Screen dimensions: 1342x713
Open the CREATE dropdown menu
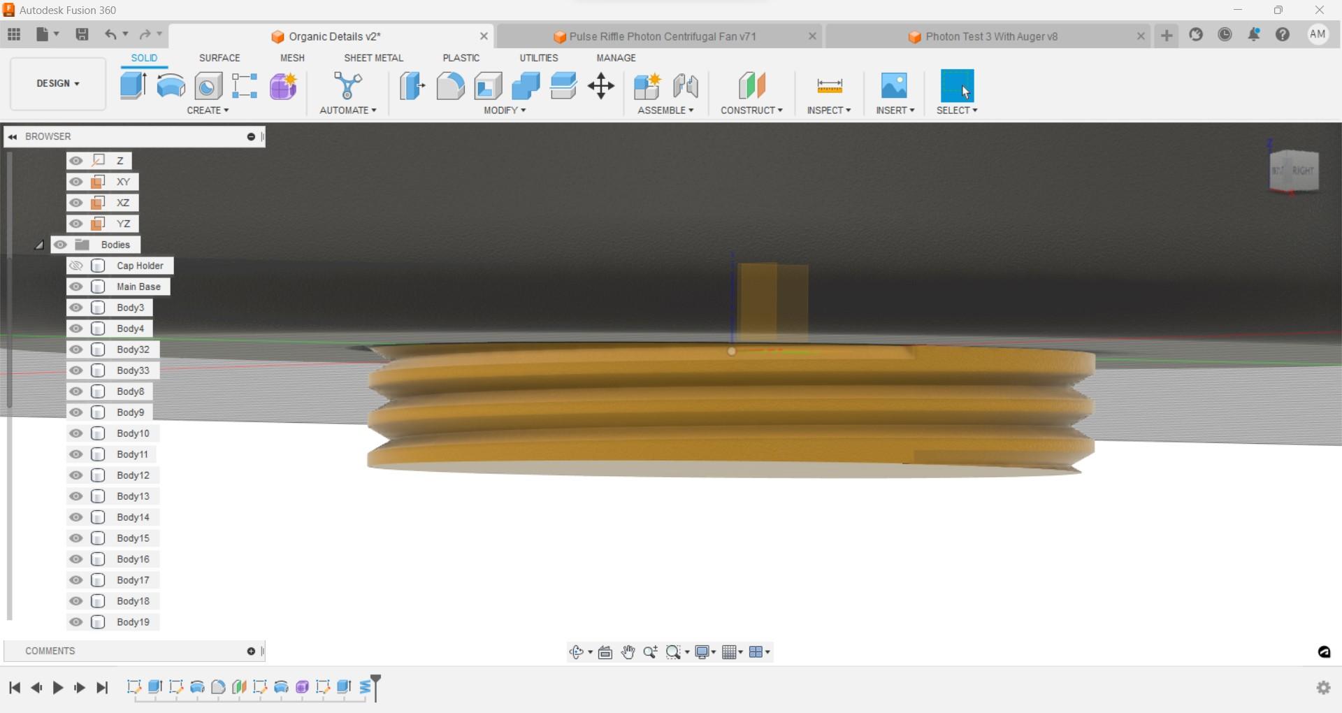pyautogui.click(x=208, y=110)
